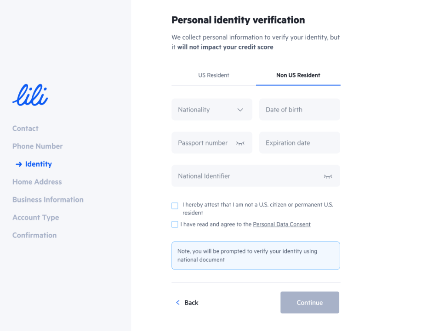Switch to the US Resident tab
The image size is (422, 331).
(x=214, y=75)
